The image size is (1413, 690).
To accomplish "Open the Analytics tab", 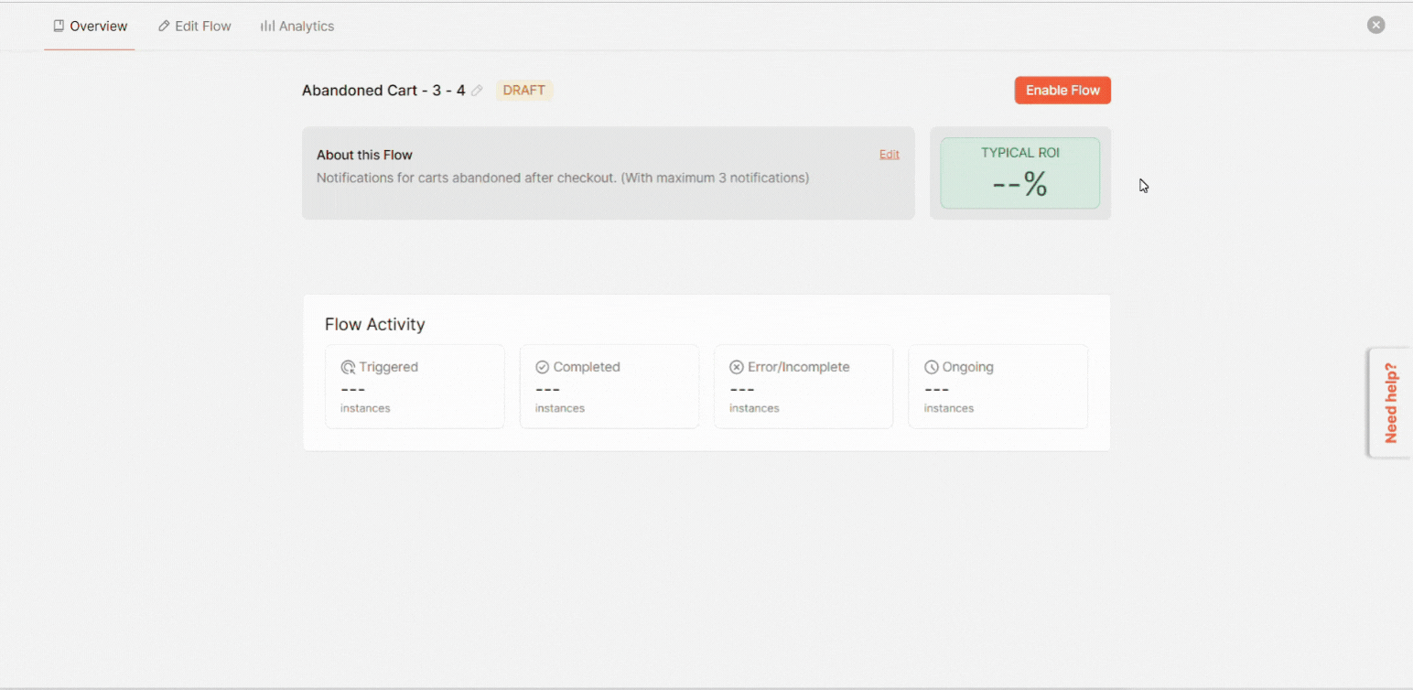I will pos(297,27).
